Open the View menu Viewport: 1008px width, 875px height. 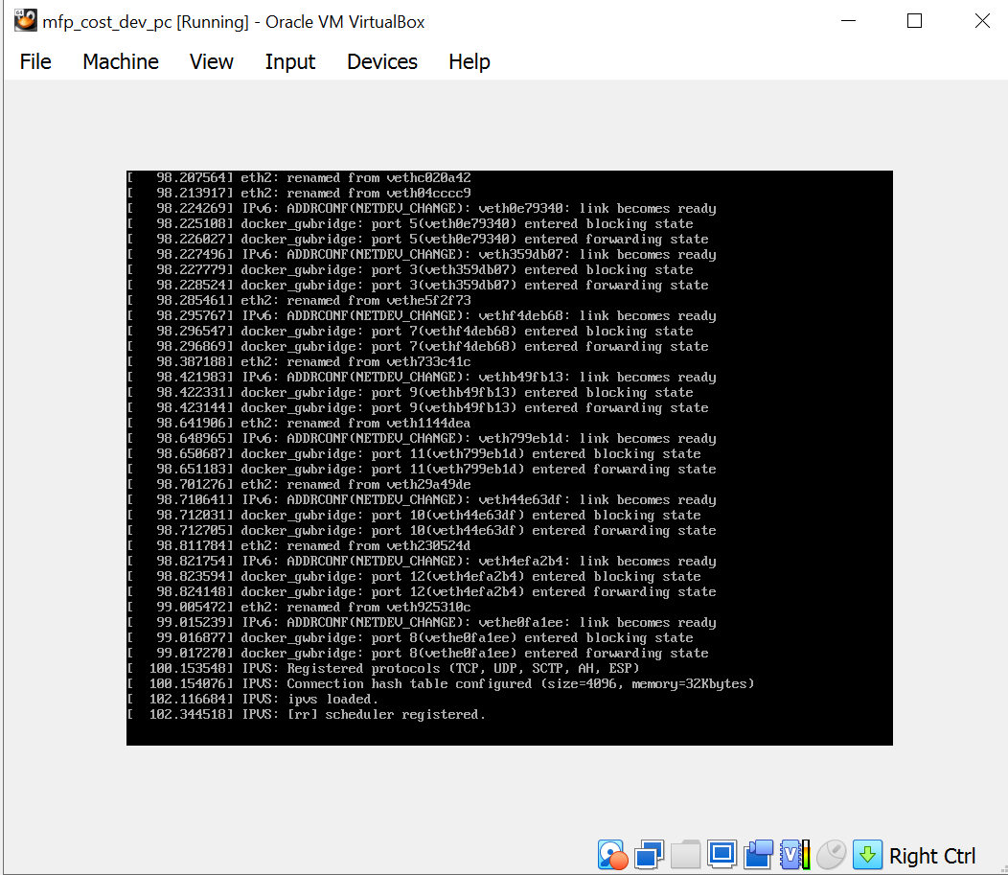point(211,61)
